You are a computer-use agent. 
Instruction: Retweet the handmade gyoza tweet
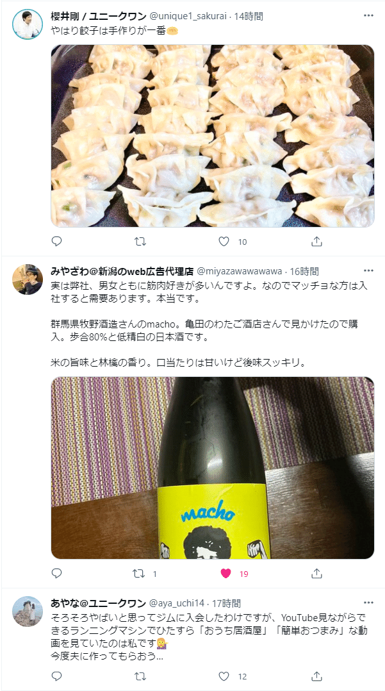[140, 242]
